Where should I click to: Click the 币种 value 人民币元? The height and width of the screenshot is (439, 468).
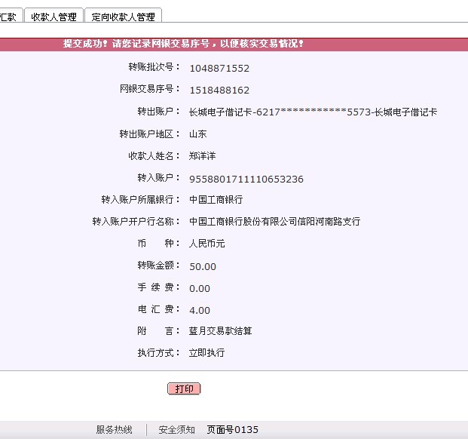(x=206, y=244)
